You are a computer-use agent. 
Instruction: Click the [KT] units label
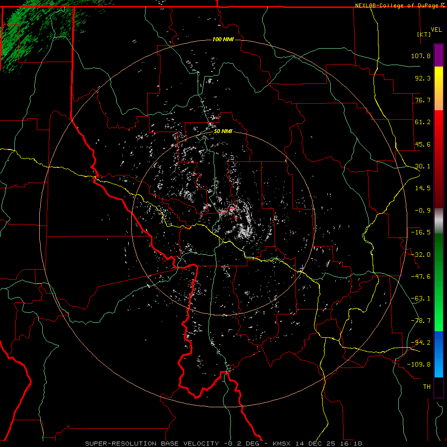point(424,34)
